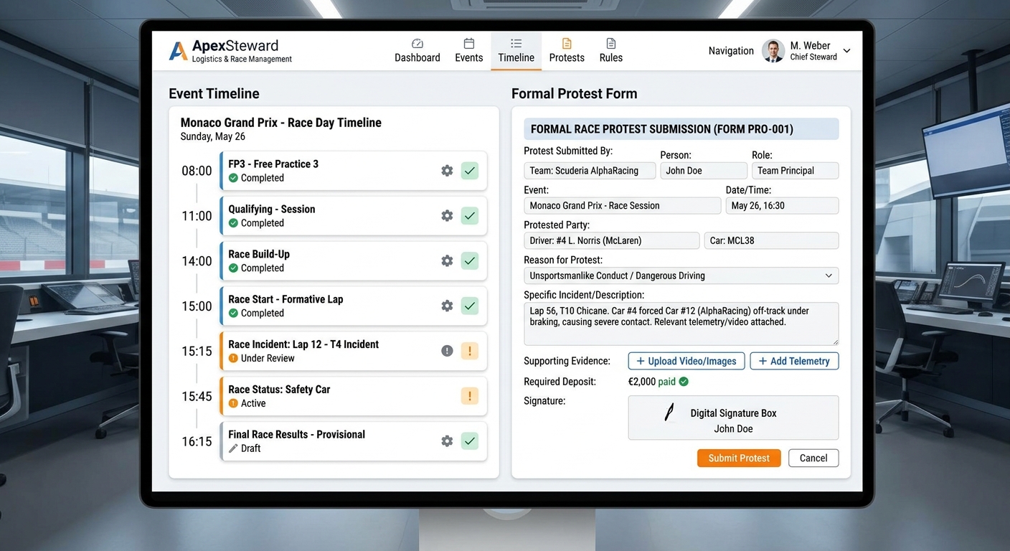Click the warning badge on Safety Car row

coord(470,396)
